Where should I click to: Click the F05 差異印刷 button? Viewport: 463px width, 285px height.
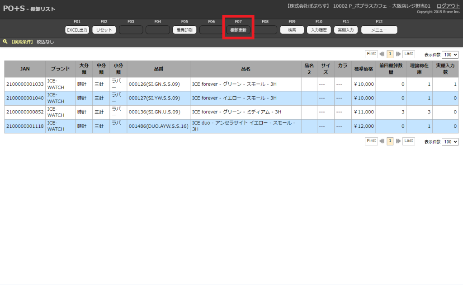[x=184, y=30]
